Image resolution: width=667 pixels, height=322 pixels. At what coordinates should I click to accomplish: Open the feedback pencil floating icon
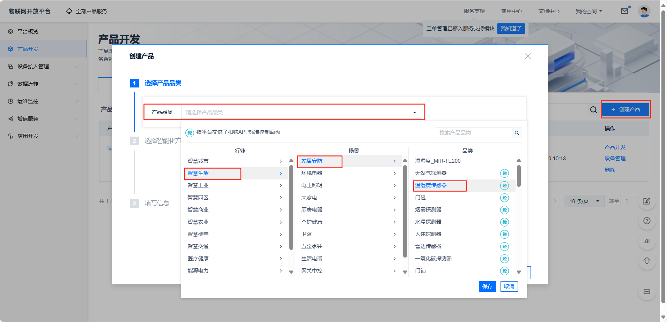point(647,201)
